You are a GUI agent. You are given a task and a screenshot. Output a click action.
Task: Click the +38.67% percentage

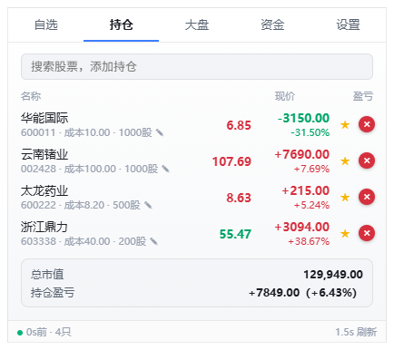point(309,241)
